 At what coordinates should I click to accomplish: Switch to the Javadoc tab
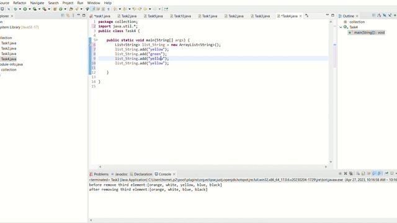120,174
